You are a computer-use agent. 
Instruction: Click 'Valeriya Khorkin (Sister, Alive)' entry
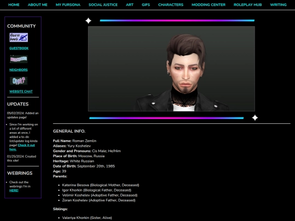pyautogui.click(x=87, y=218)
